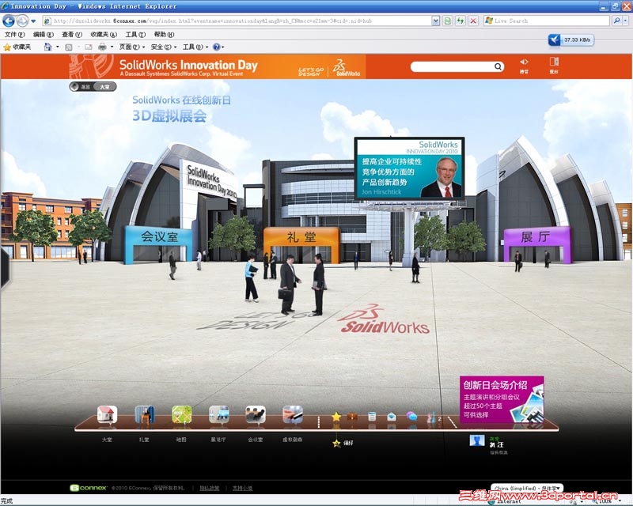The width and height of the screenshot is (633, 506).
Task: Click the RSS feeds icon
Action: coord(69,47)
